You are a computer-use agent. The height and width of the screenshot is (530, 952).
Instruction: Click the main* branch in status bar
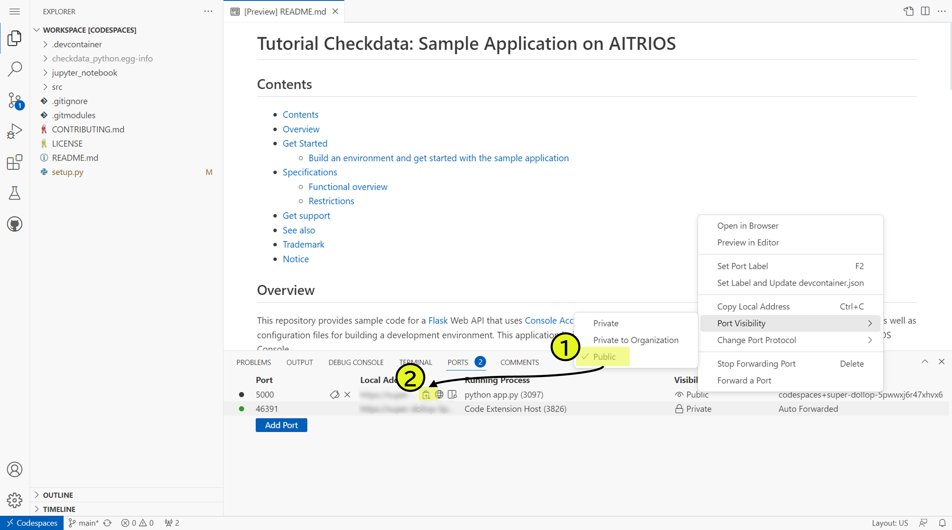coord(84,523)
